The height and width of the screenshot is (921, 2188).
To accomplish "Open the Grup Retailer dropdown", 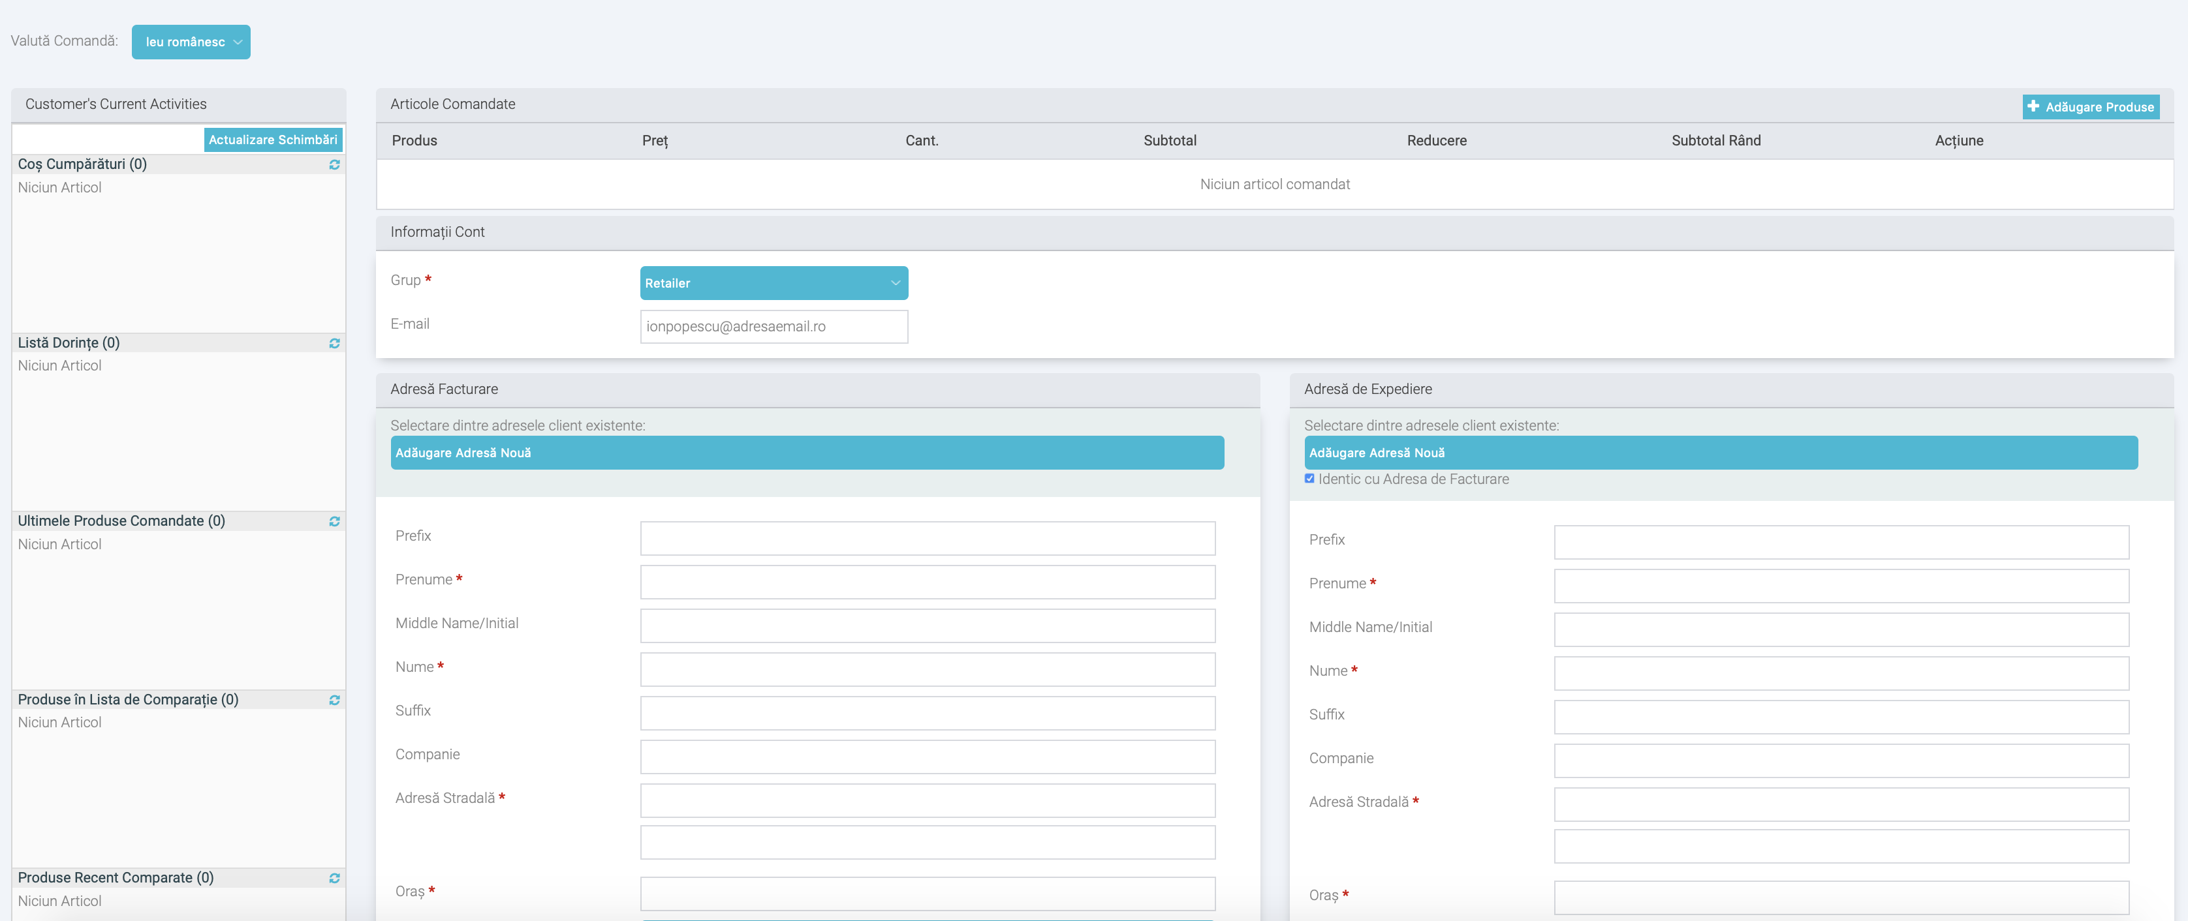I will pyautogui.click(x=773, y=282).
